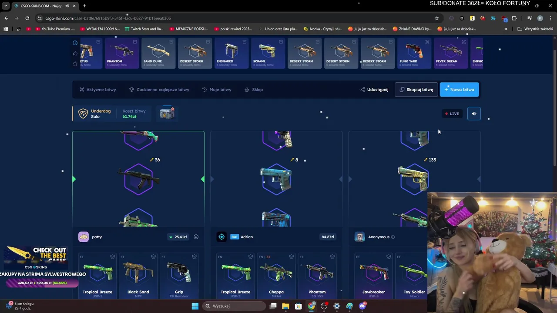
Task: Open the browser apps grid icon
Action: (6, 29)
